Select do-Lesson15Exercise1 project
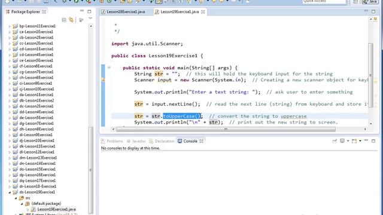This screenshot has width=383, height=215. point(37,169)
